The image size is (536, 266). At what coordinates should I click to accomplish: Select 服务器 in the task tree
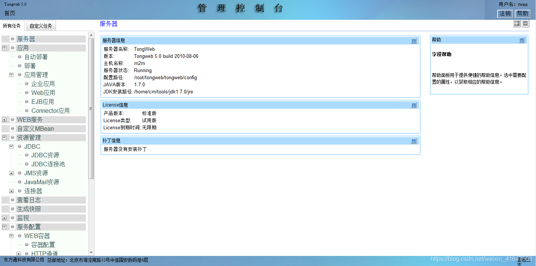tap(26, 39)
